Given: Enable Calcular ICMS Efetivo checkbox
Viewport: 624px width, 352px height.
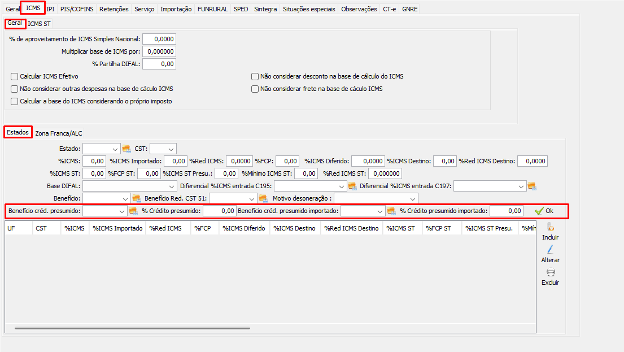Looking at the screenshot, I should click(15, 76).
